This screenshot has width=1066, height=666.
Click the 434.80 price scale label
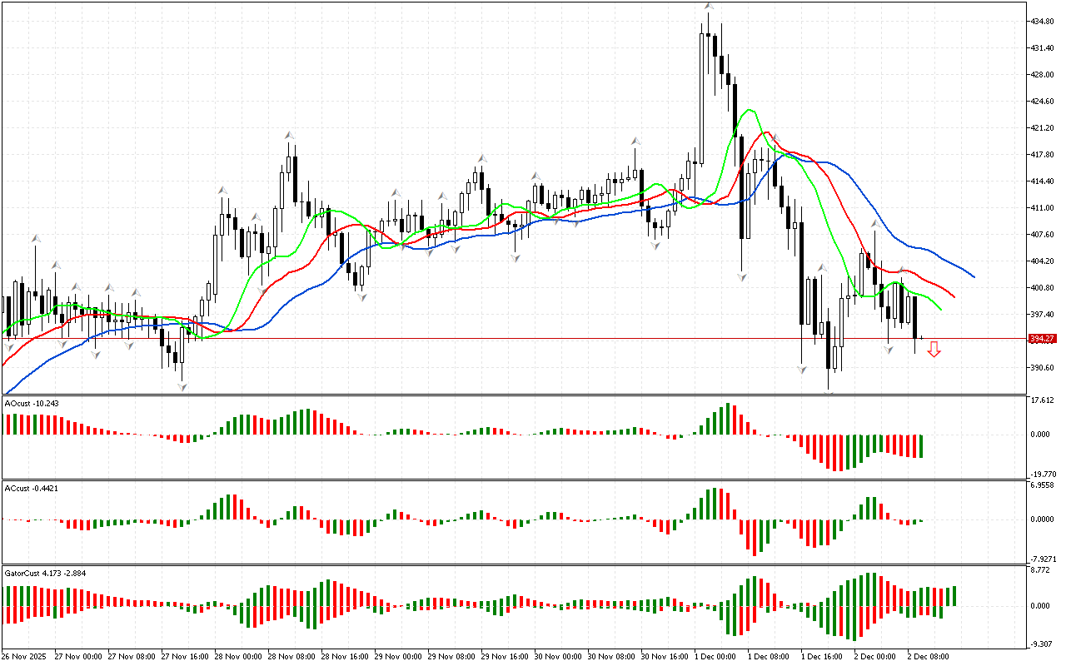[1044, 21]
